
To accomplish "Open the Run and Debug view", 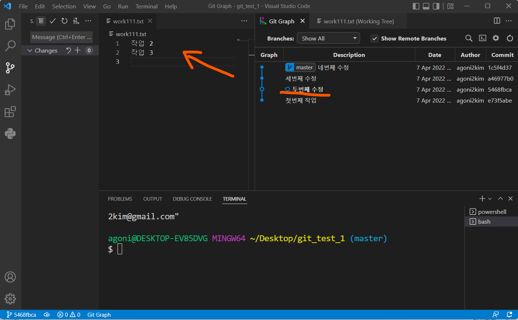I will click(10, 90).
